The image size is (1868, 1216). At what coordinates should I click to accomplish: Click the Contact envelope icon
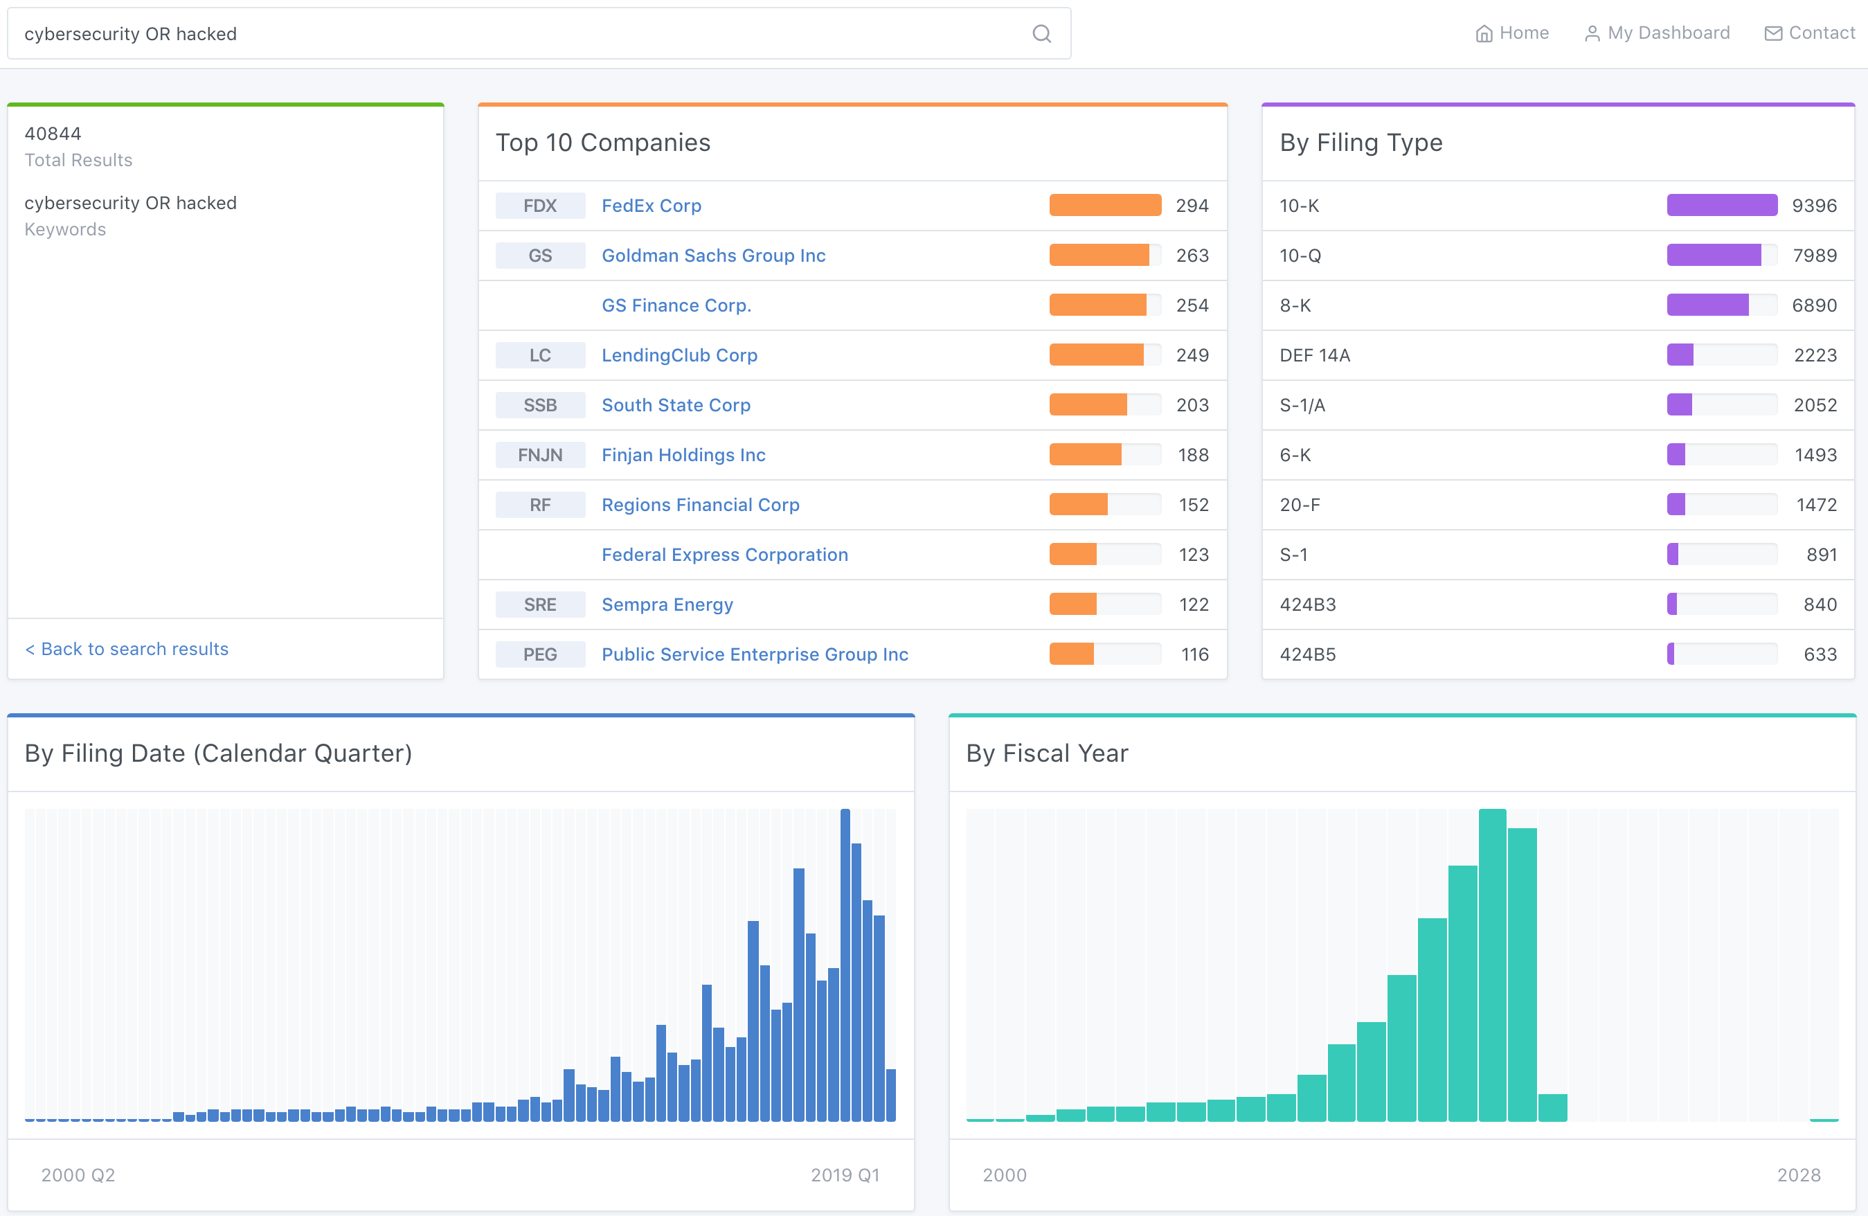(x=1773, y=34)
